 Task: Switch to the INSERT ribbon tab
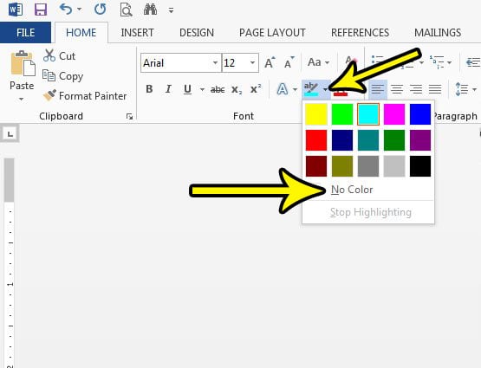[x=137, y=33]
